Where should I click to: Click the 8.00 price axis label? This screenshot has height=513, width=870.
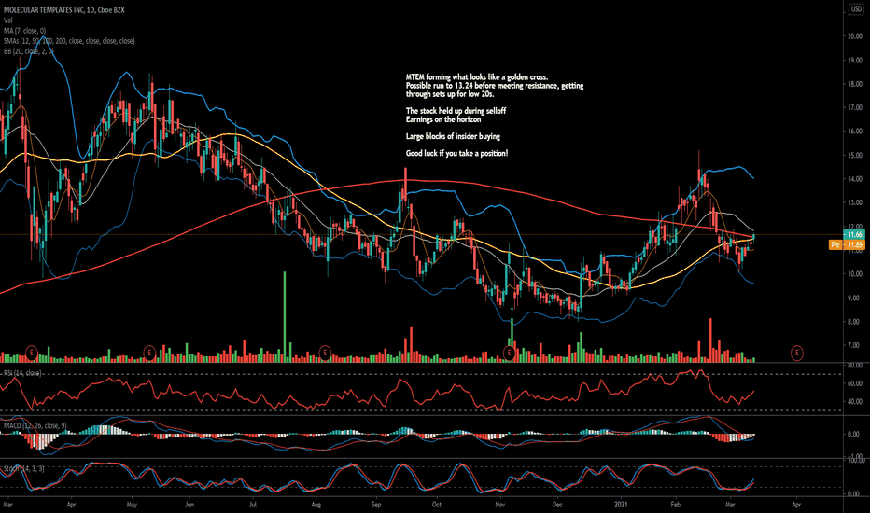tap(854, 322)
